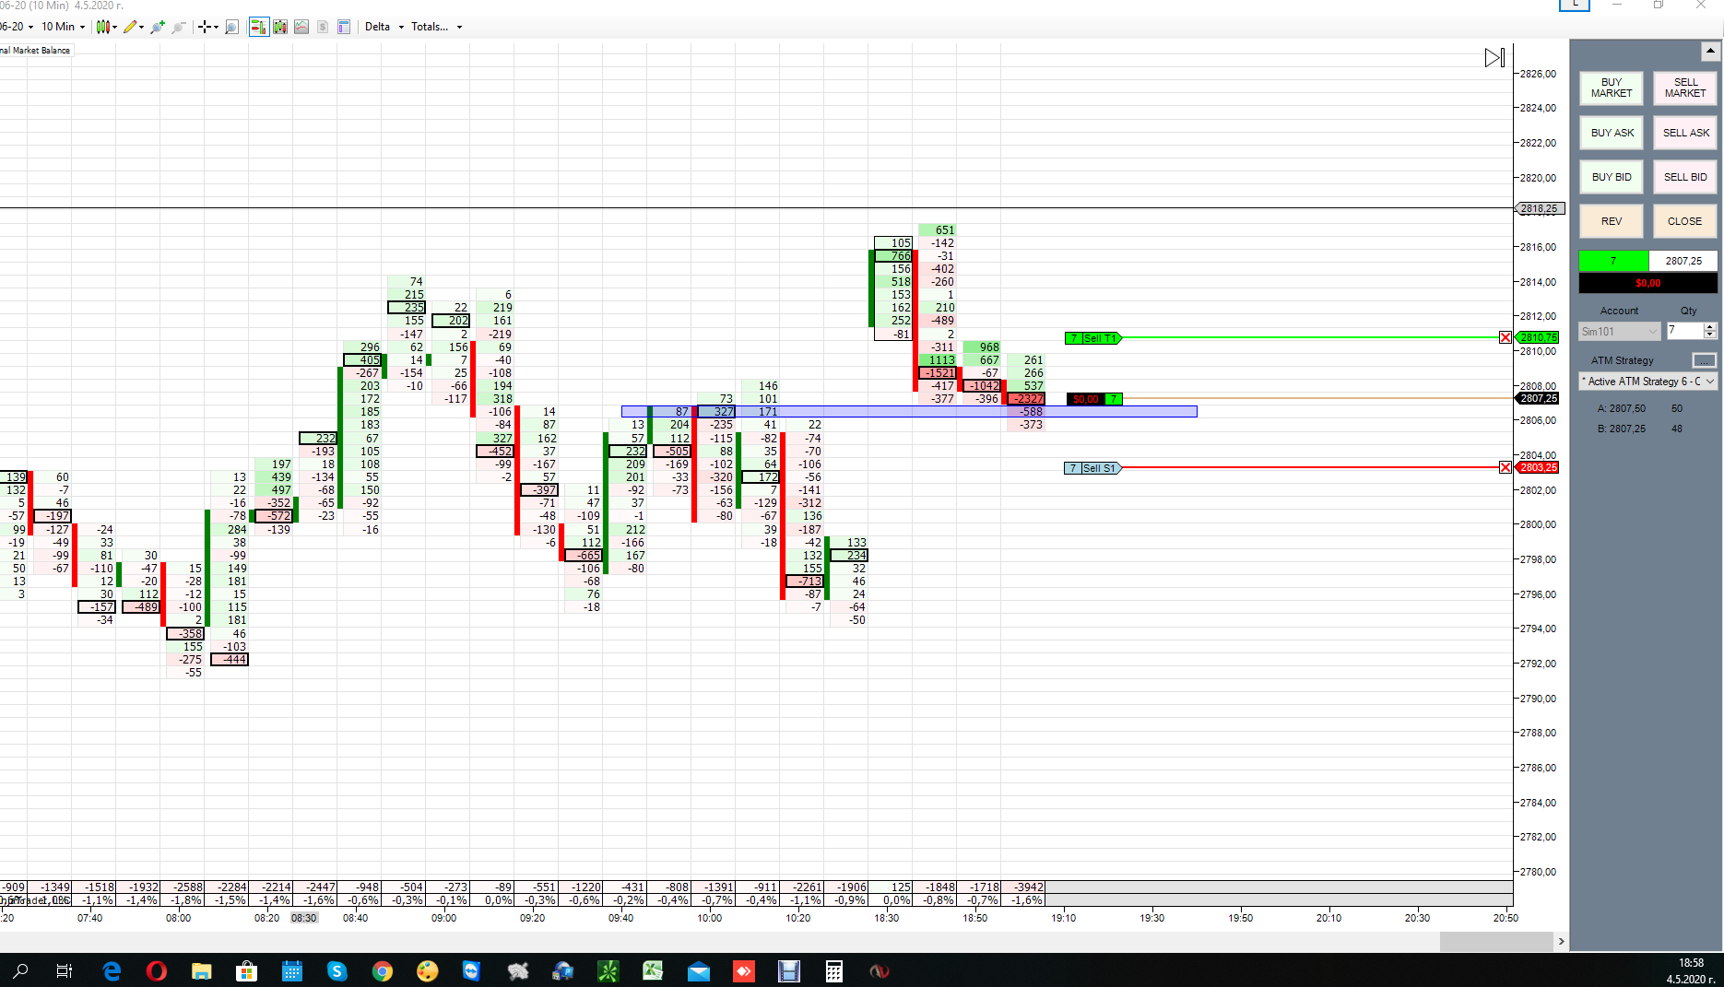Zoom out with the magnifier minus icon
1724x987 pixels.
179,27
